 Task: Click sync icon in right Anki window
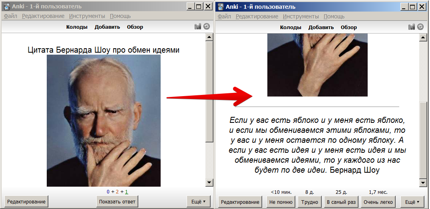(420, 27)
